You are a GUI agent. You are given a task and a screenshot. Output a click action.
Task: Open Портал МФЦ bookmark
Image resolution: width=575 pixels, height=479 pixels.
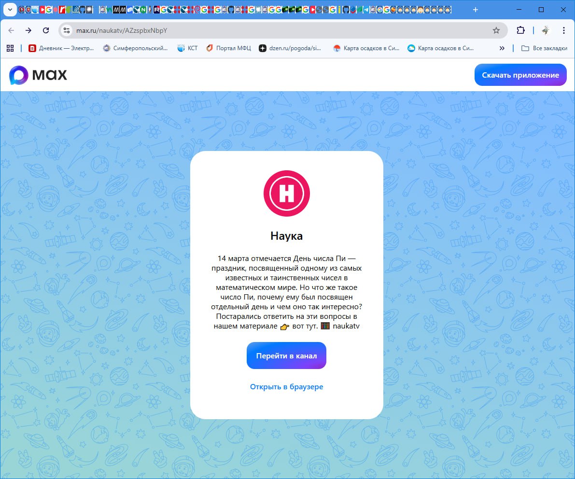pyautogui.click(x=228, y=48)
